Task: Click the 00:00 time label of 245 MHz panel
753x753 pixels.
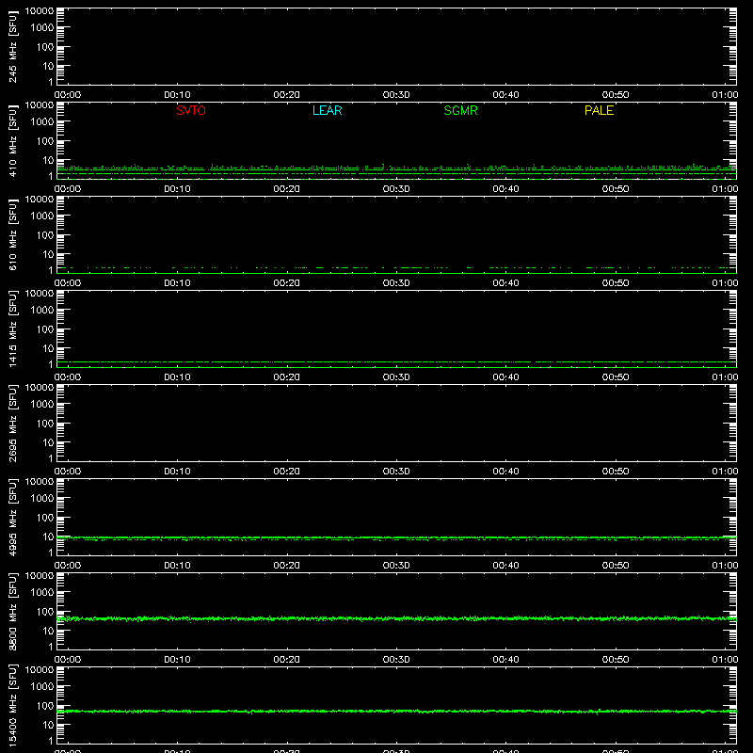Action: pos(68,95)
